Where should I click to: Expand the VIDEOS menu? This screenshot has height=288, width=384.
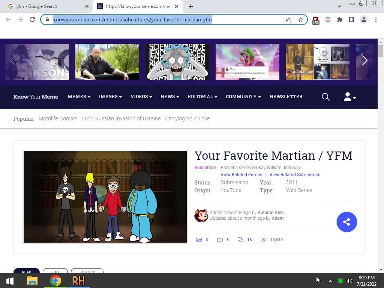coord(141,97)
